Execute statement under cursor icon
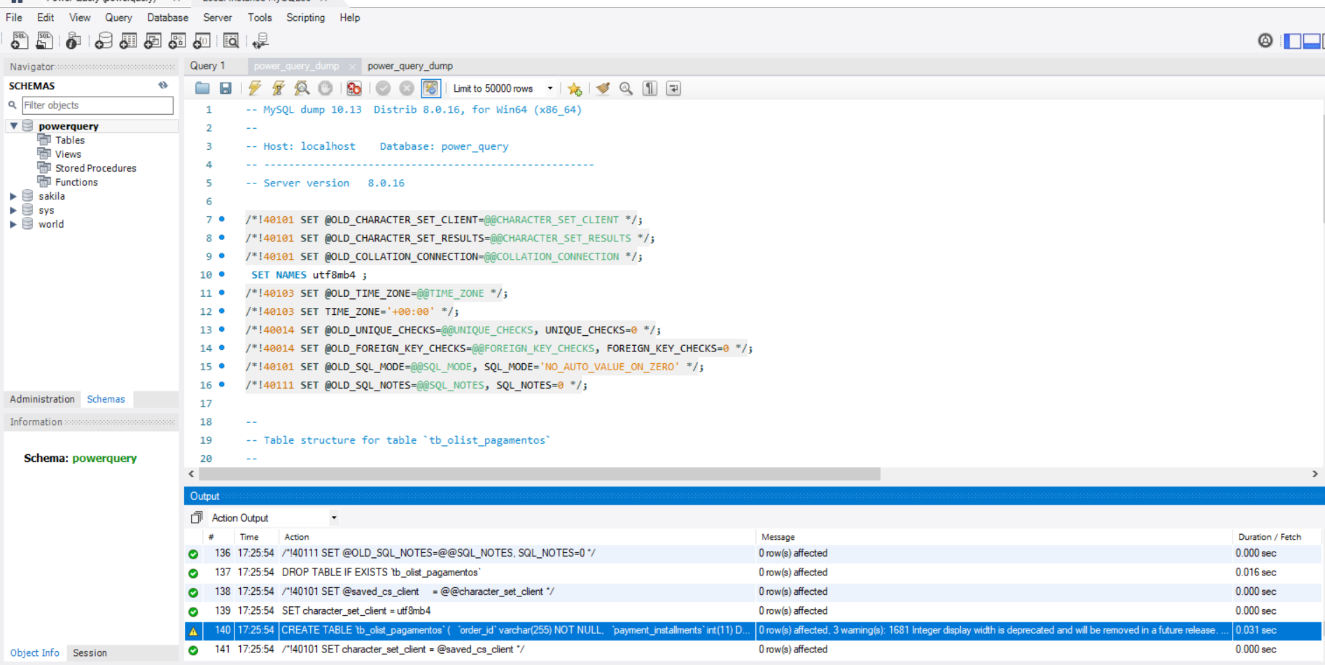This screenshot has width=1325, height=665. coord(278,88)
